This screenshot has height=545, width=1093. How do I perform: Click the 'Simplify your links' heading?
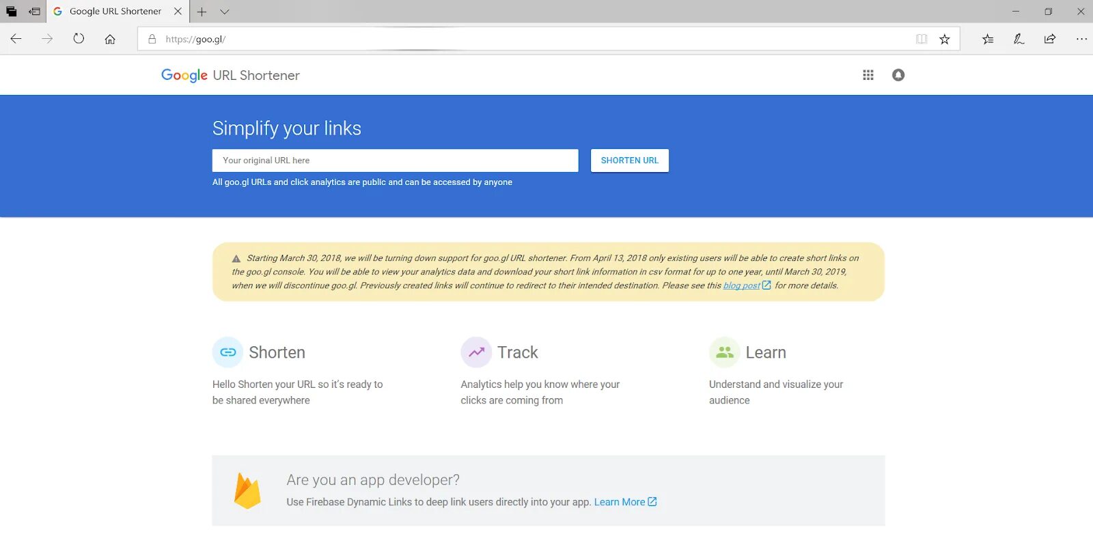click(287, 128)
